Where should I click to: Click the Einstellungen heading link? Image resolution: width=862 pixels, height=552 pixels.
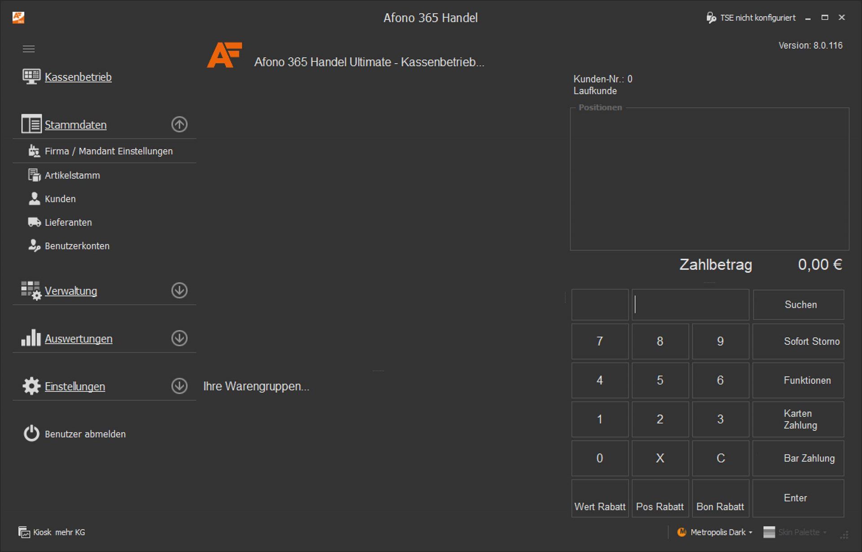click(75, 386)
